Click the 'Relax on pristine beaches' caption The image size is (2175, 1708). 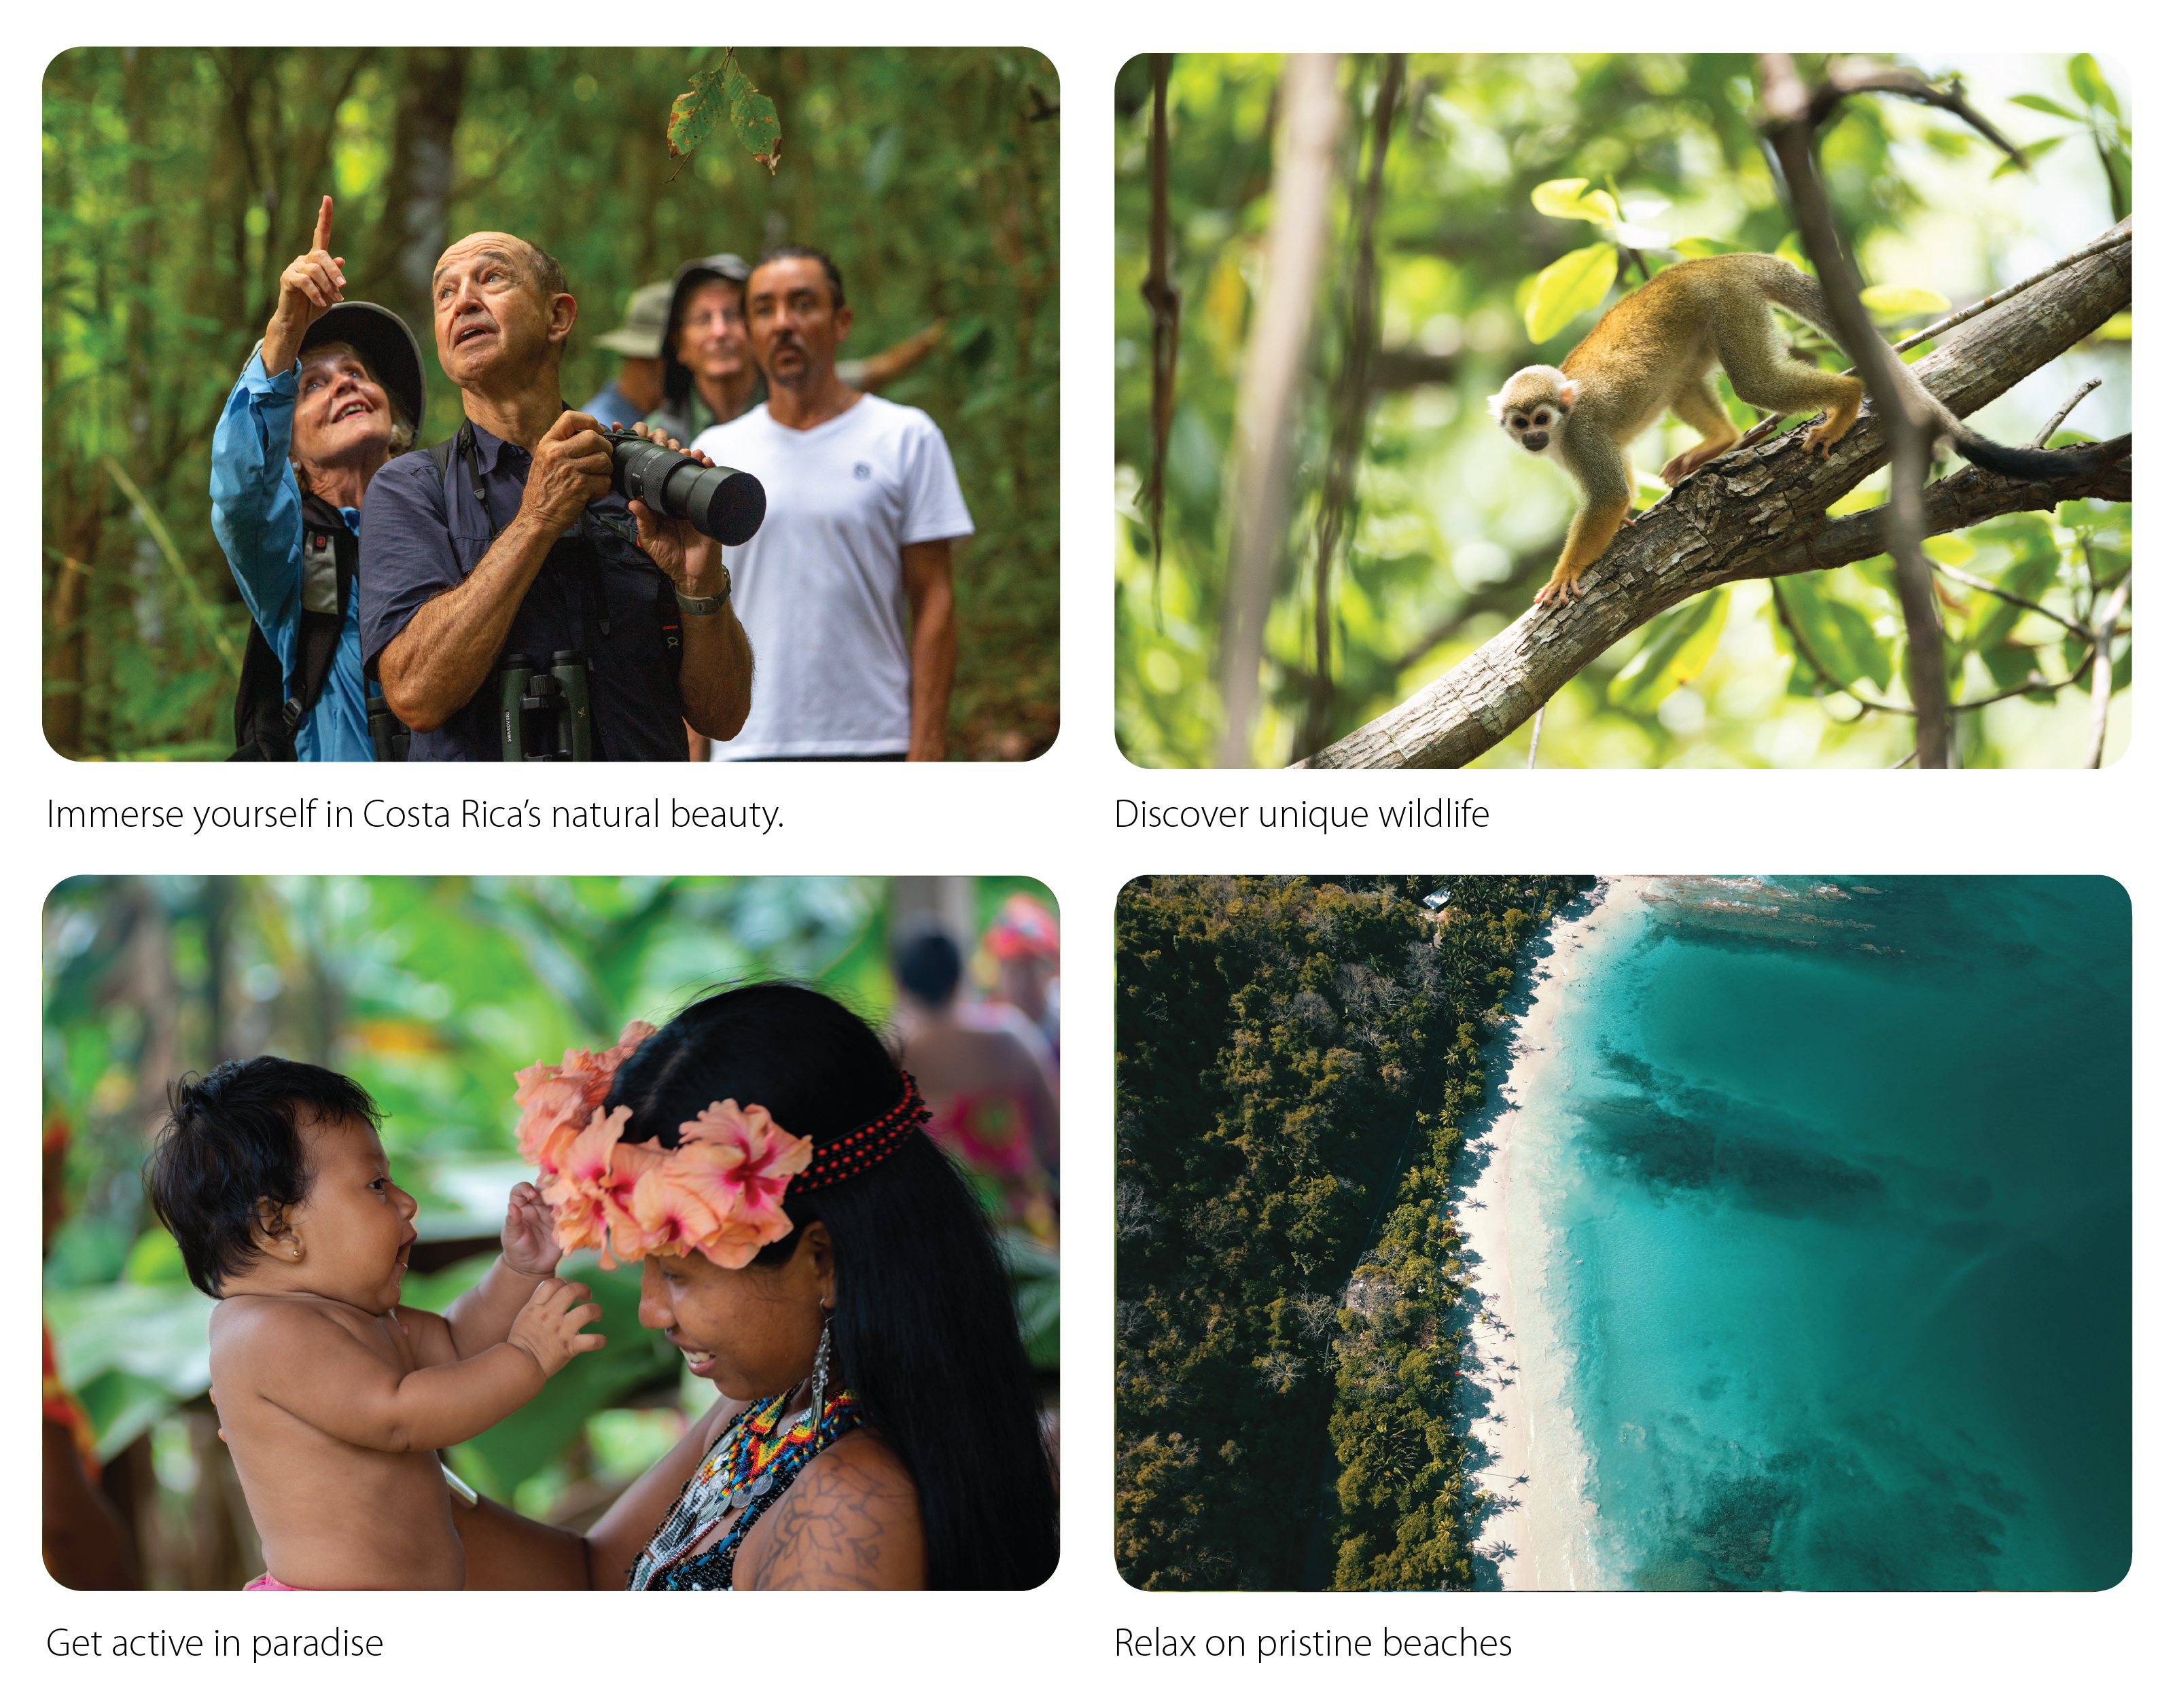point(1312,1643)
